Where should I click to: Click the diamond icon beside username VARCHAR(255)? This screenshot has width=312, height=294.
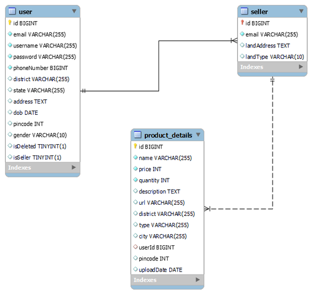[x=10, y=45]
